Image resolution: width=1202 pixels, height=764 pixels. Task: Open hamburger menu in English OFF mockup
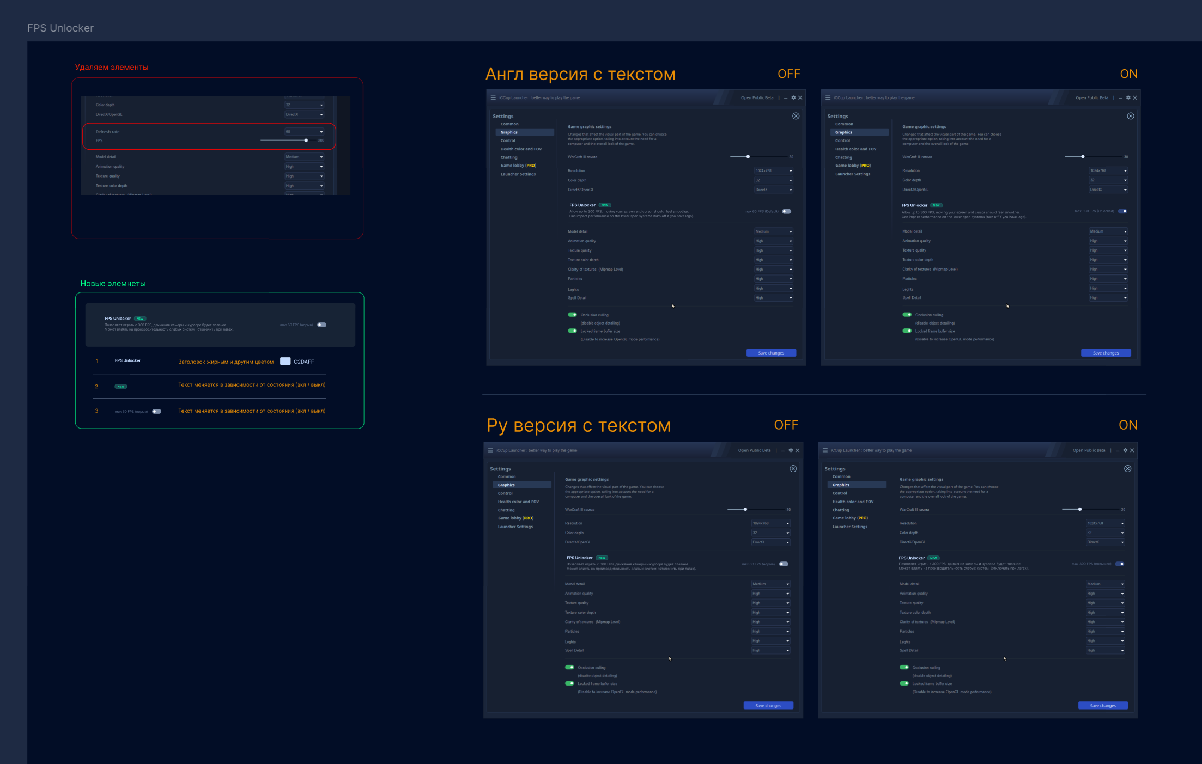point(493,98)
